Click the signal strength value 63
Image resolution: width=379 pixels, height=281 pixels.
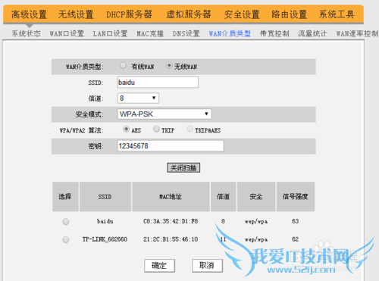coord(296,221)
